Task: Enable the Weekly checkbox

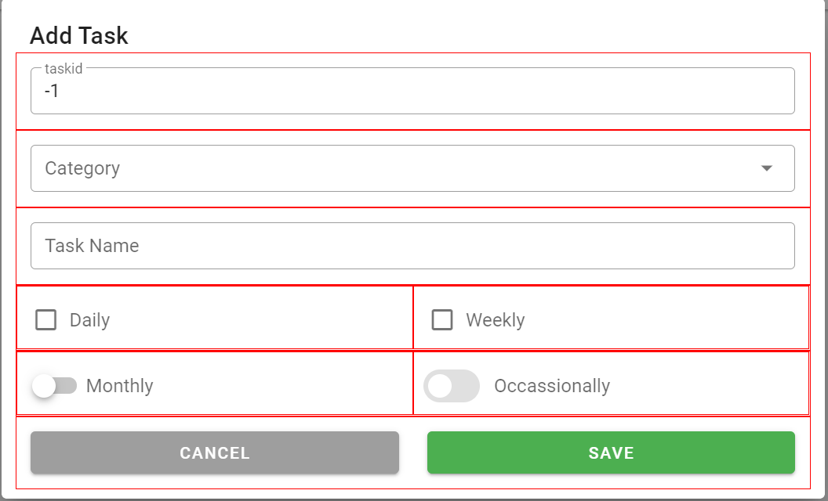Action: 442,320
